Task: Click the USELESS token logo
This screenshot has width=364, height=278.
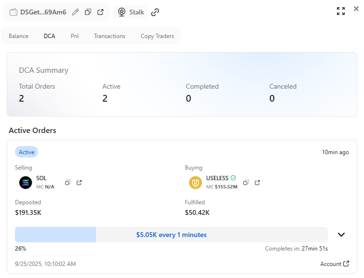Action: point(196,183)
